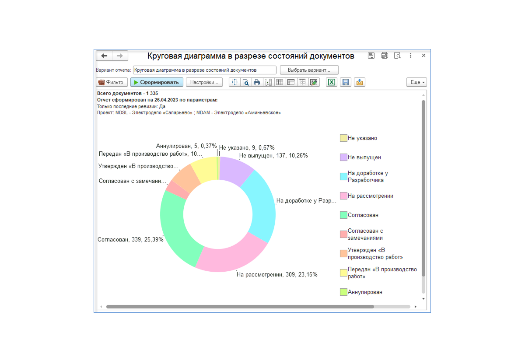Screen dimensions: 525x350
Task: Click the Проект: MDSL line in the header
Action: click(x=189, y=112)
